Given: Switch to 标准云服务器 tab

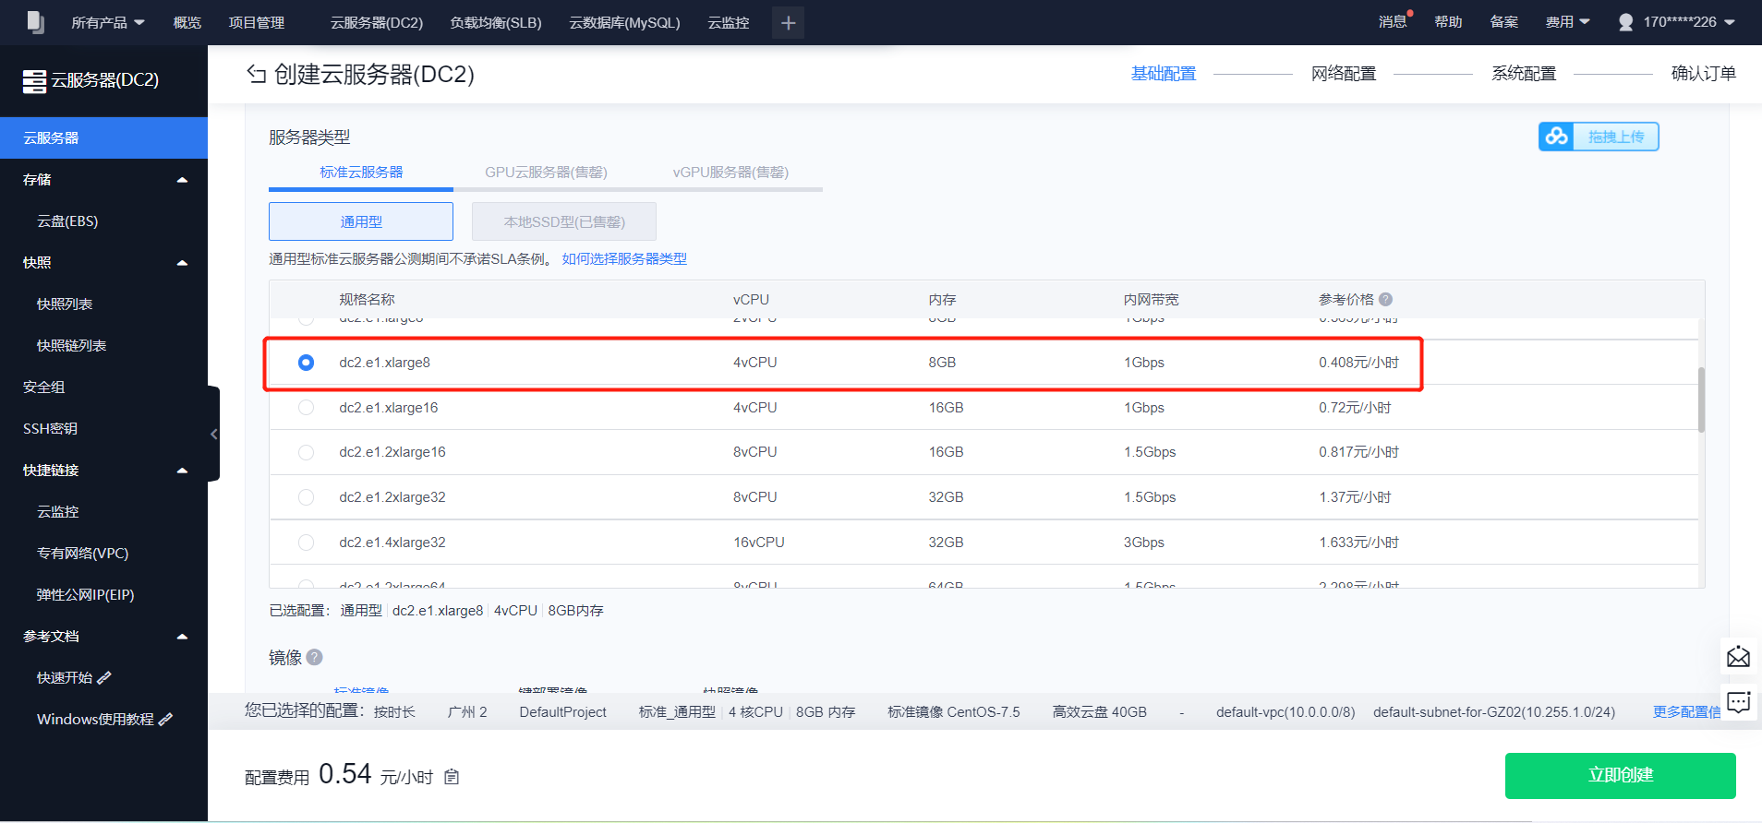Looking at the screenshot, I should [361, 173].
